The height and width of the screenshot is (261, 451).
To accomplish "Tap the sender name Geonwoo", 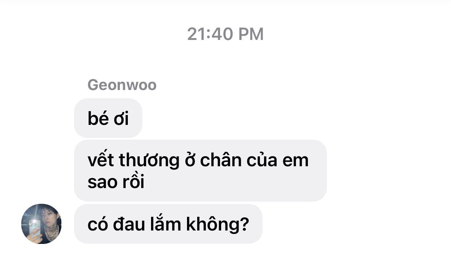I will point(122,85).
